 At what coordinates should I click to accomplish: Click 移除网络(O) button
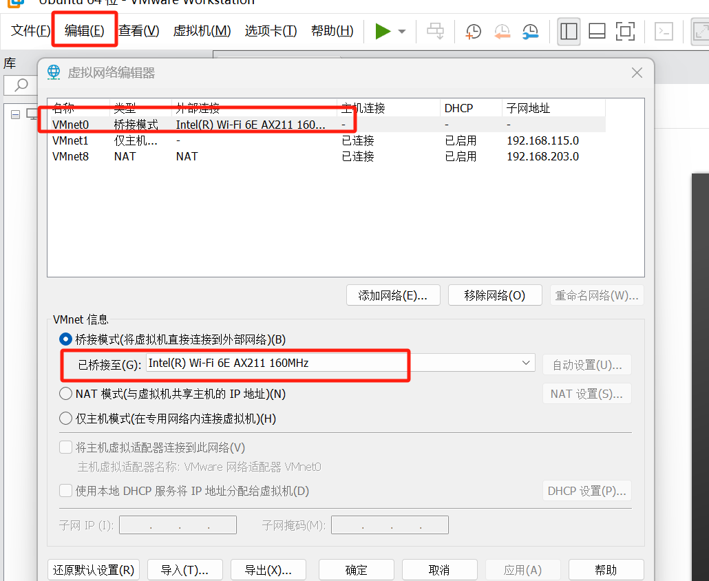click(x=495, y=295)
